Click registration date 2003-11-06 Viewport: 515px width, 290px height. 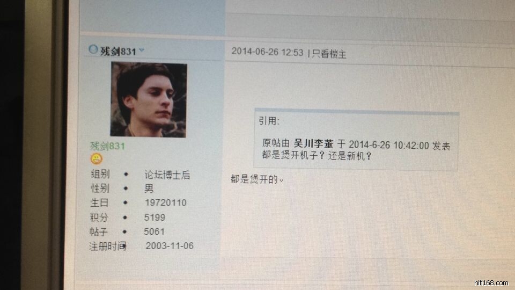[x=170, y=245]
